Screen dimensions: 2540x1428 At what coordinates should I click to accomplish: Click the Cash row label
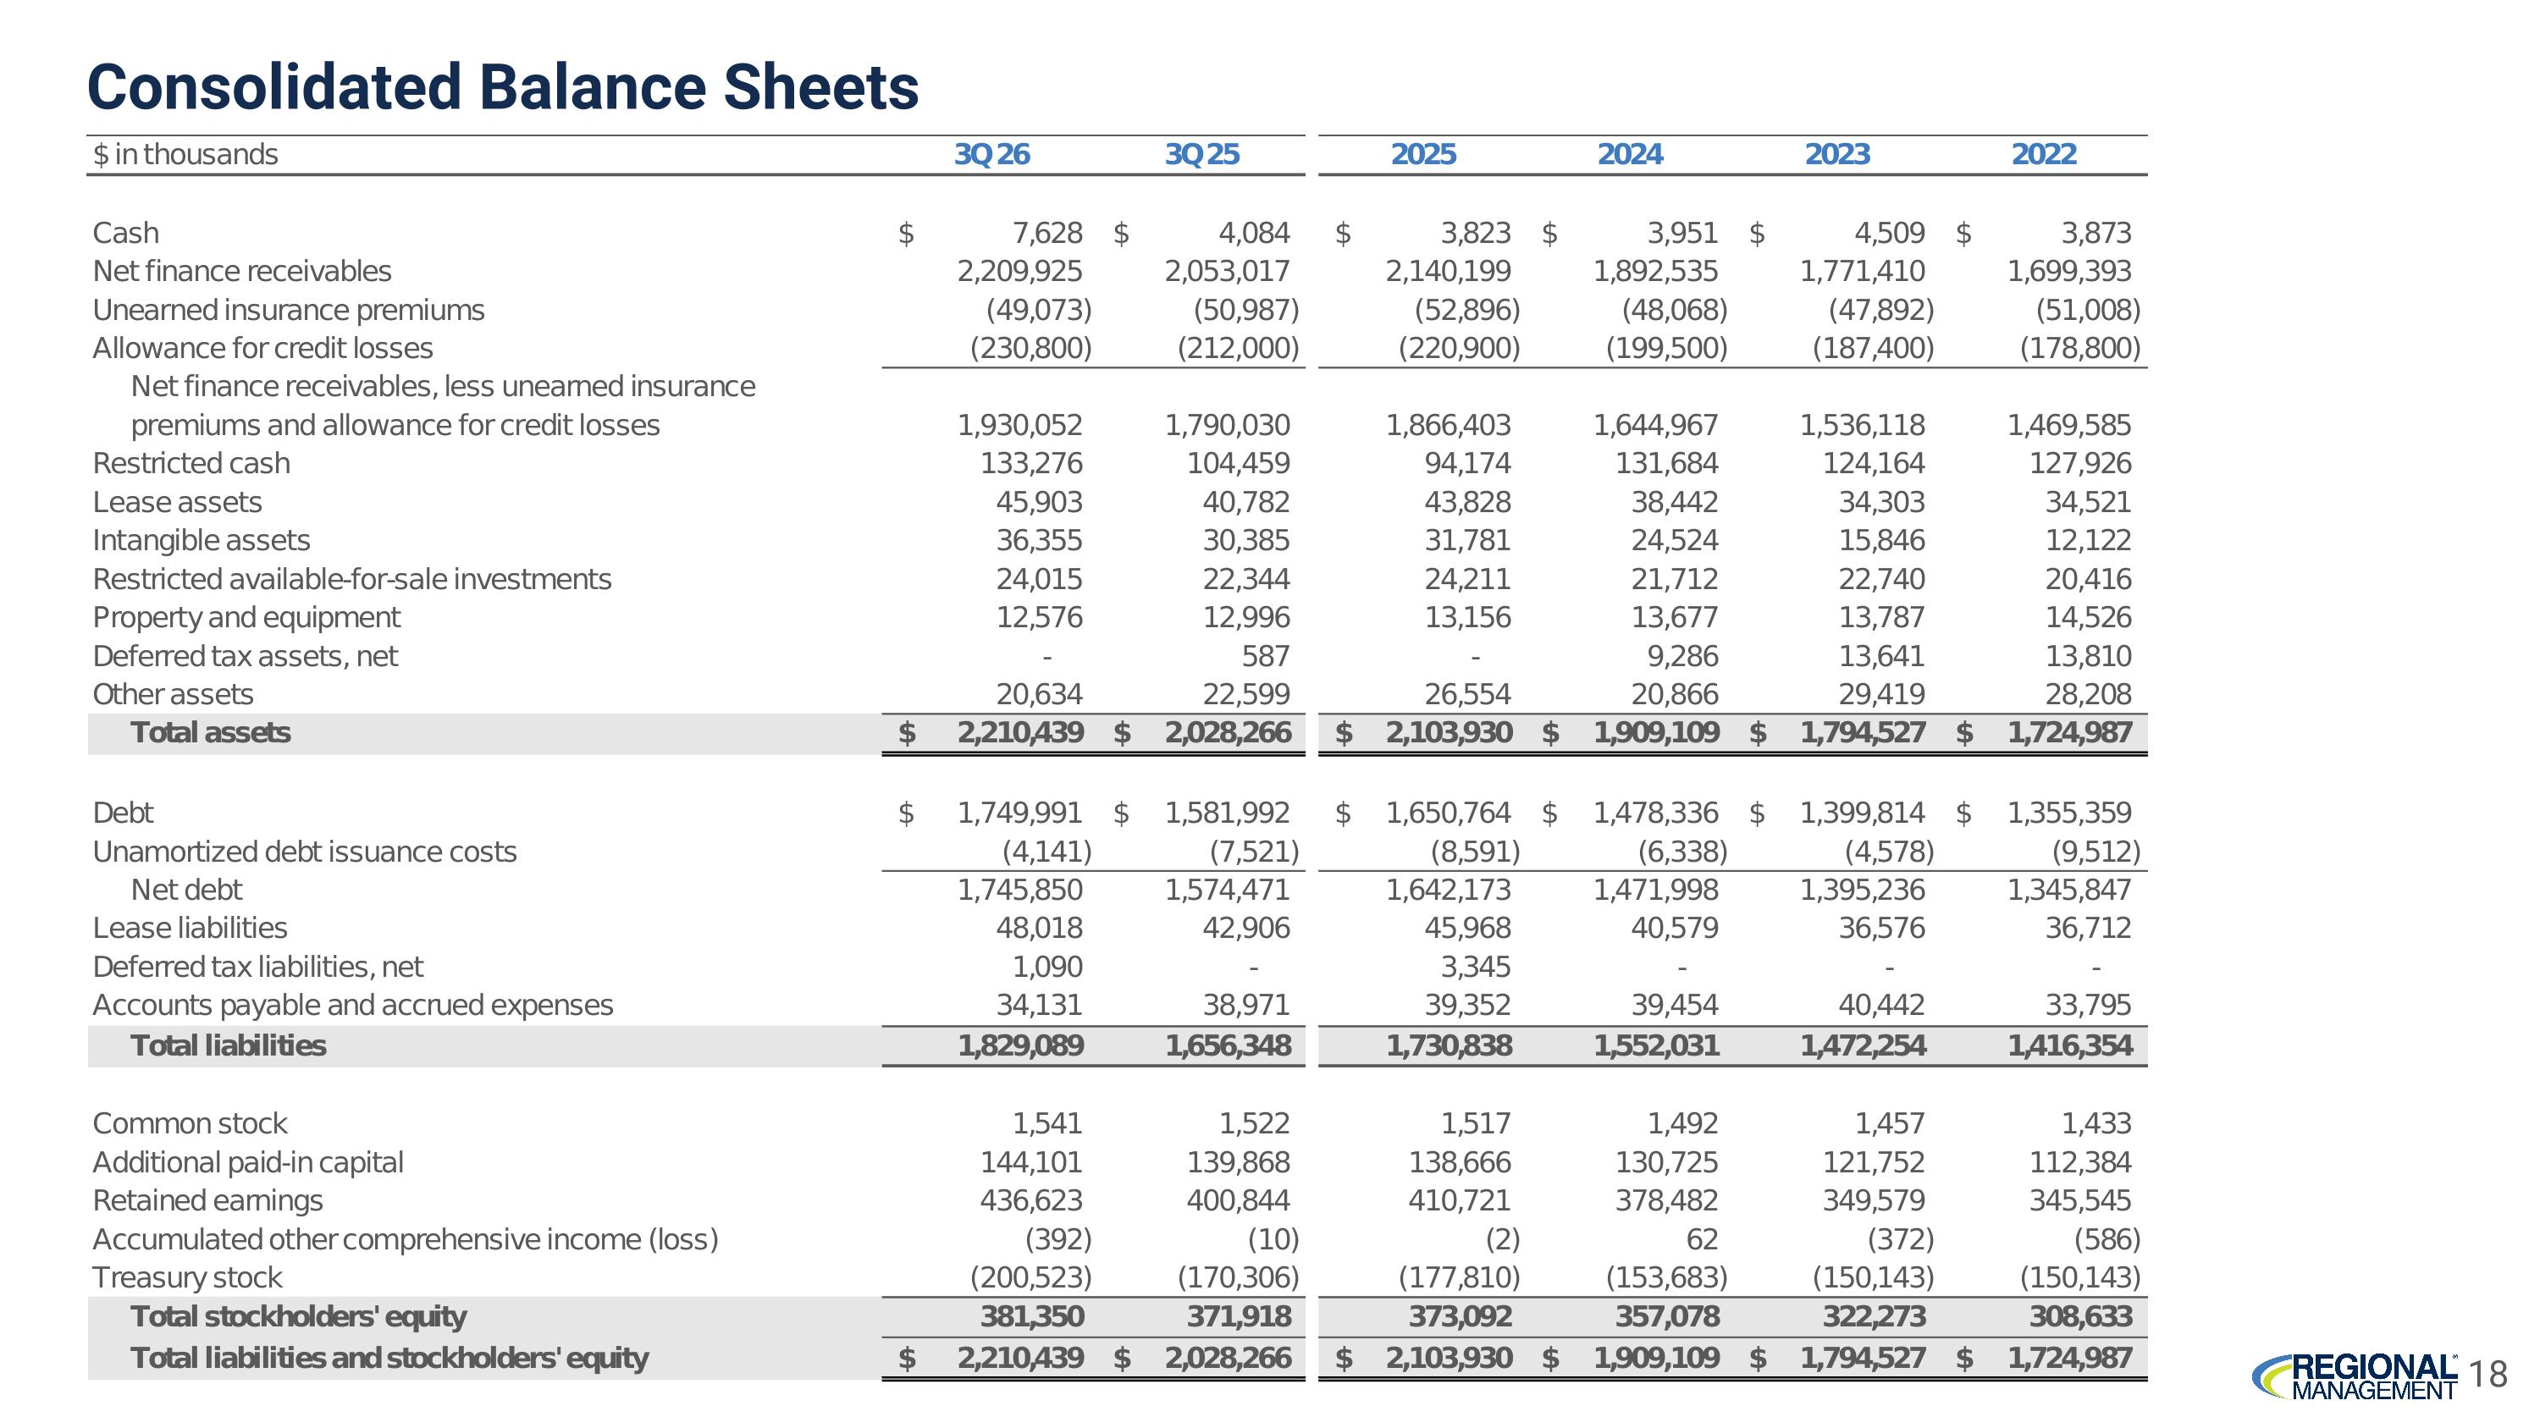click(x=125, y=234)
